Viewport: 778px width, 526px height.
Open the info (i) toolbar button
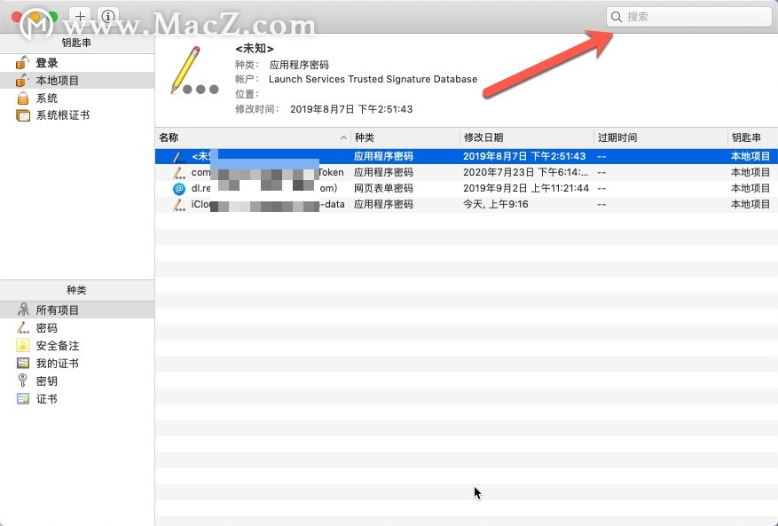coord(107,16)
